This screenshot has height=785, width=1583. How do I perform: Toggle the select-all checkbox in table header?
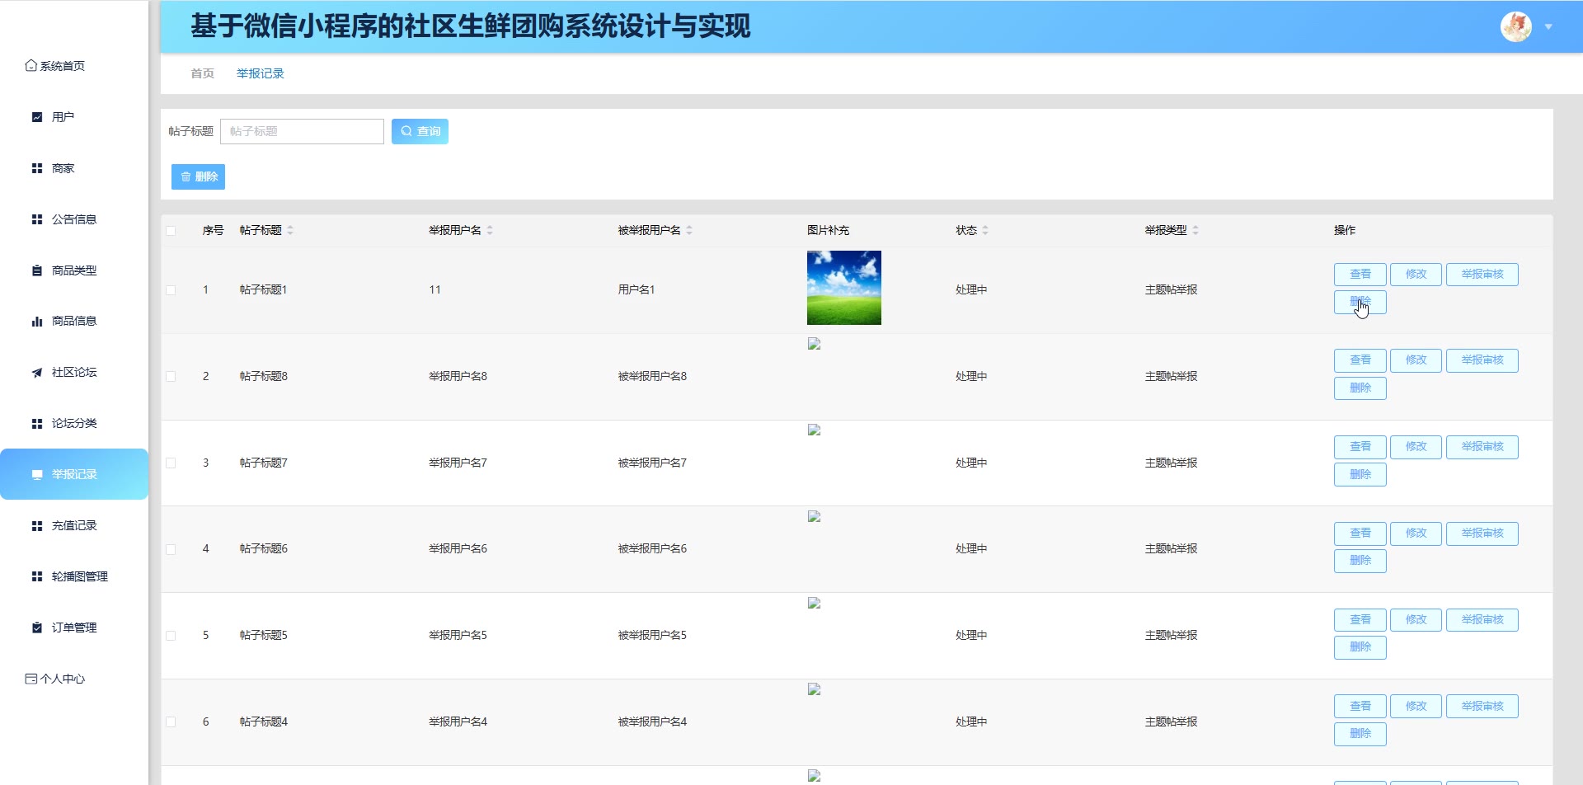[171, 231]
